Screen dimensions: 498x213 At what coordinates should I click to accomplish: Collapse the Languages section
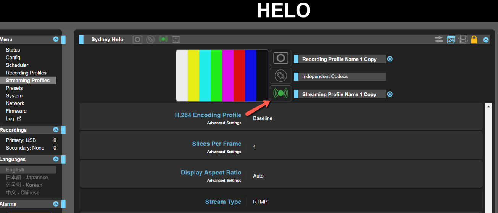(x=56, y=159)
